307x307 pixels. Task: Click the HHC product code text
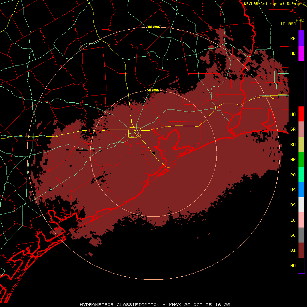click(299, 20)
